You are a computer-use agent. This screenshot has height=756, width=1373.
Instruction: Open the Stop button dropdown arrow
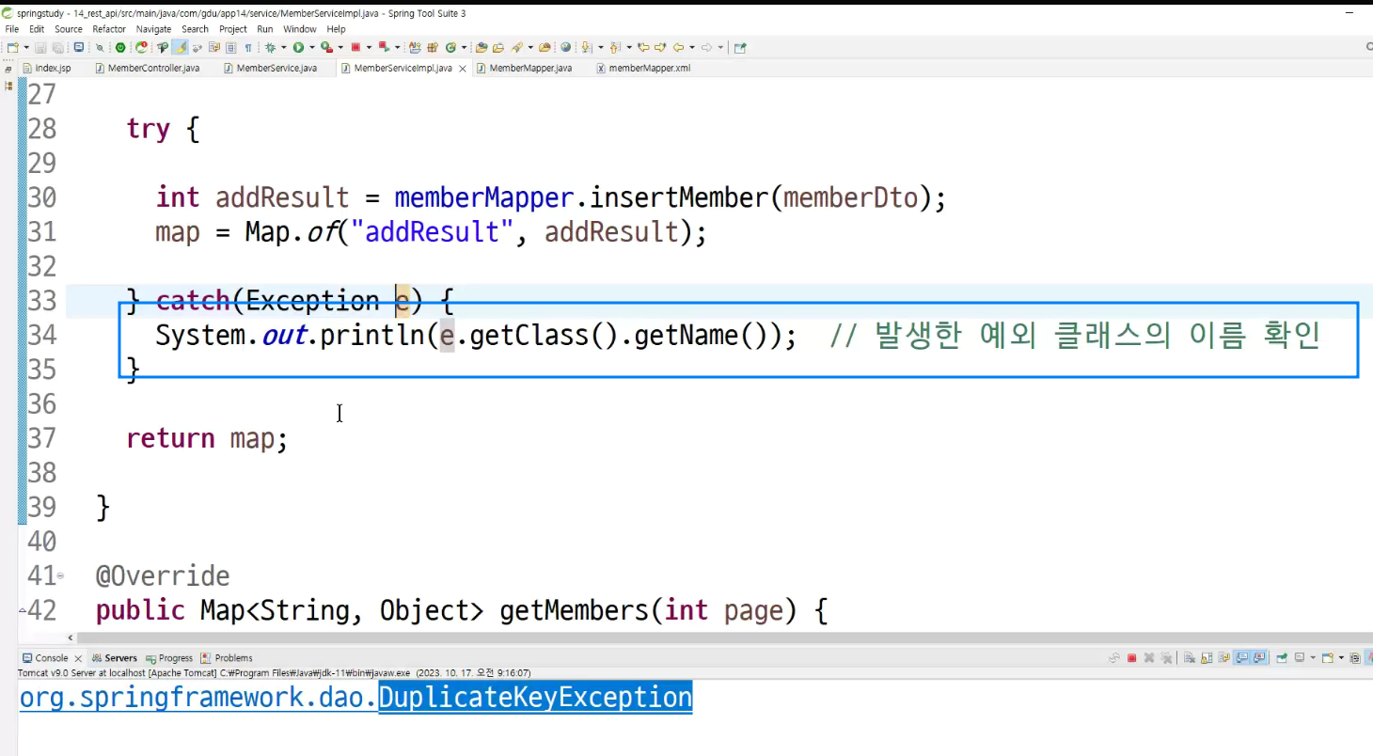click(369, 47)
